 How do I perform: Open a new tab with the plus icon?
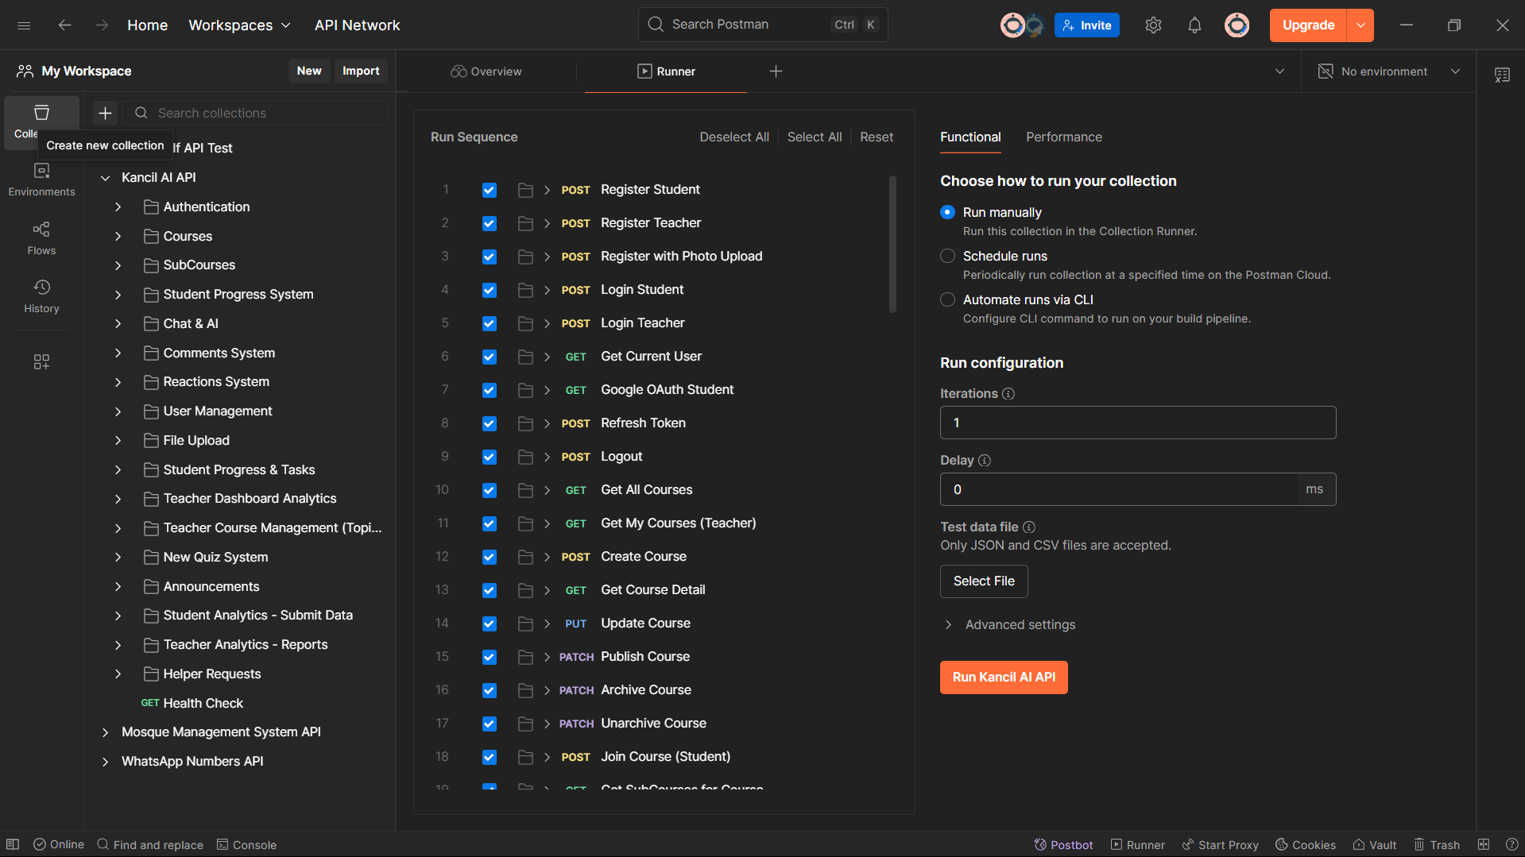pos(776,71)
